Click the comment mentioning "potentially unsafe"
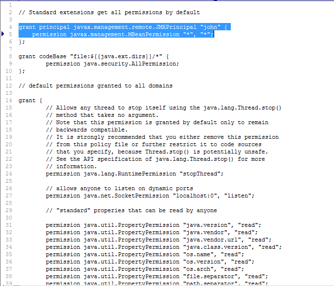 coord(157,152)
